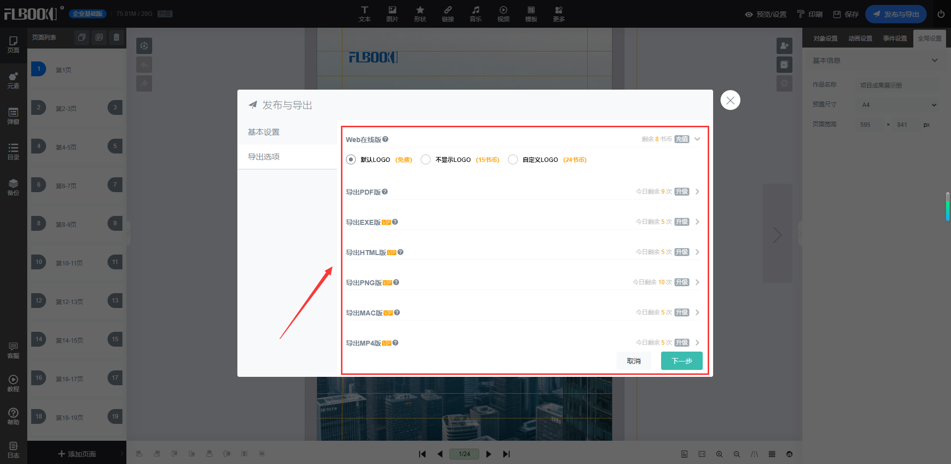Viewport: 951px width, 464px height.
Task: Collapse the Web在线版 section chevron
Action: point(697,139)
